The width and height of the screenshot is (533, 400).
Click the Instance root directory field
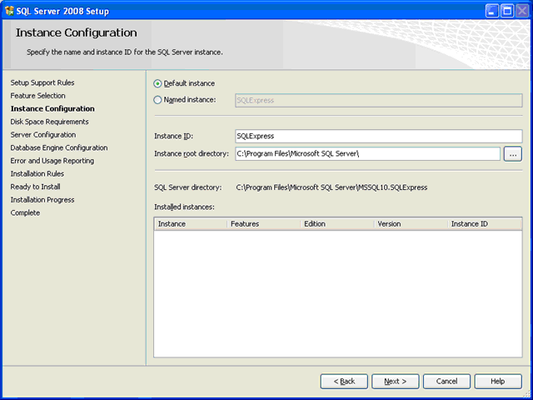[x=367, y=153]
